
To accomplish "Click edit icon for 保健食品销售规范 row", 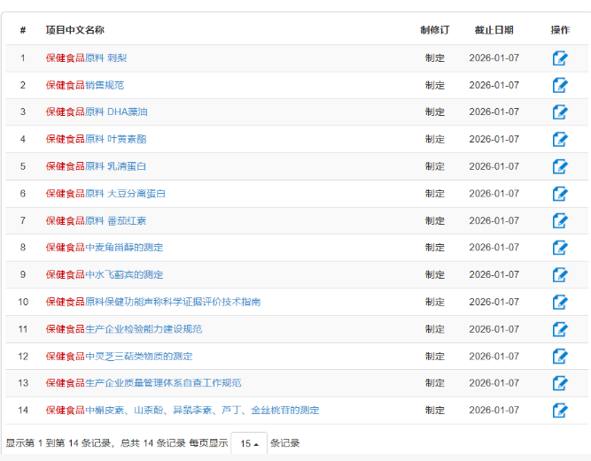I will tap(560, 85).
